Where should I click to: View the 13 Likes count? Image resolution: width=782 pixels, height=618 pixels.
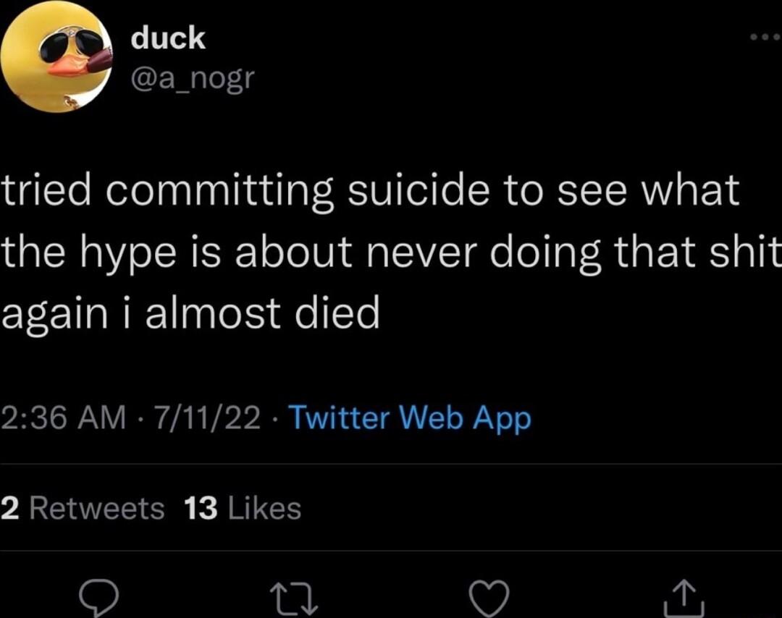point(232,509)
